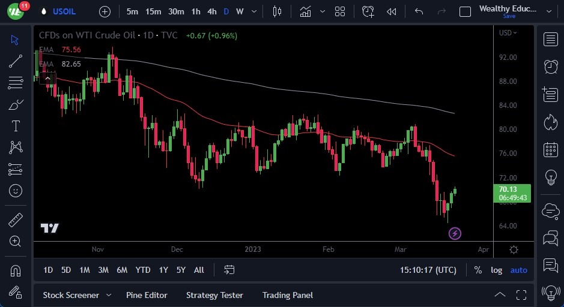Select the text annotation tool
Viewport: 564px width, 307px height.
pyautogui.click(x=16, y=126)
